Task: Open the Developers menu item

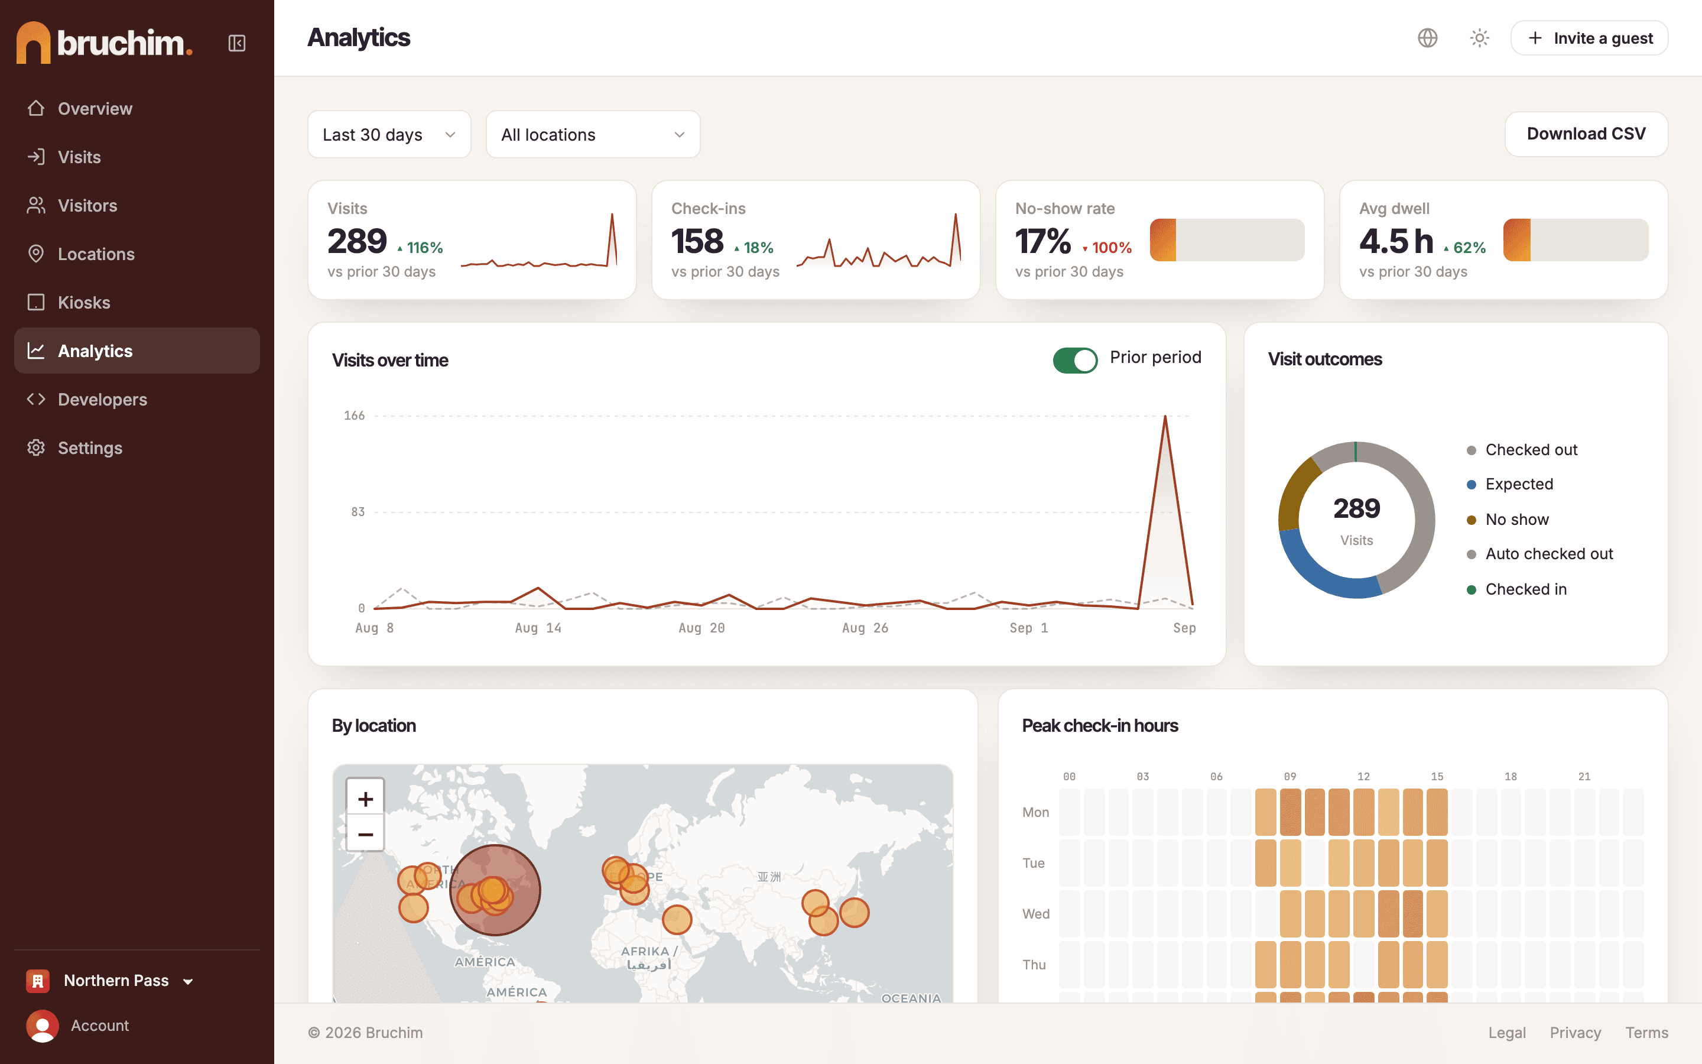Action: [x=137, y=399]
